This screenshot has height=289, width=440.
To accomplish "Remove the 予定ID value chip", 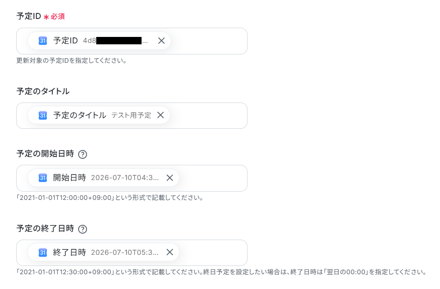I will click(161, 41).
